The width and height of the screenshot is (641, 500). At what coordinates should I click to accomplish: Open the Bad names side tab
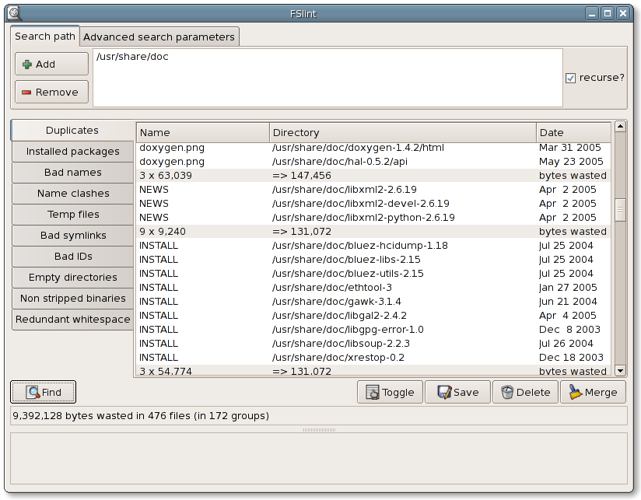coord(73,173)
